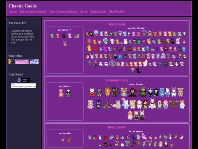Click the Hello Kitty critter in blue overalls
The image size is (198, 149).
click(168, 92)
